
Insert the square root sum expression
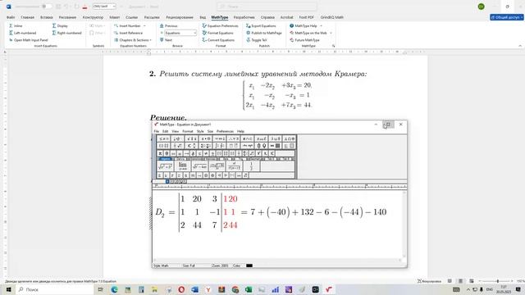[166, 166]
